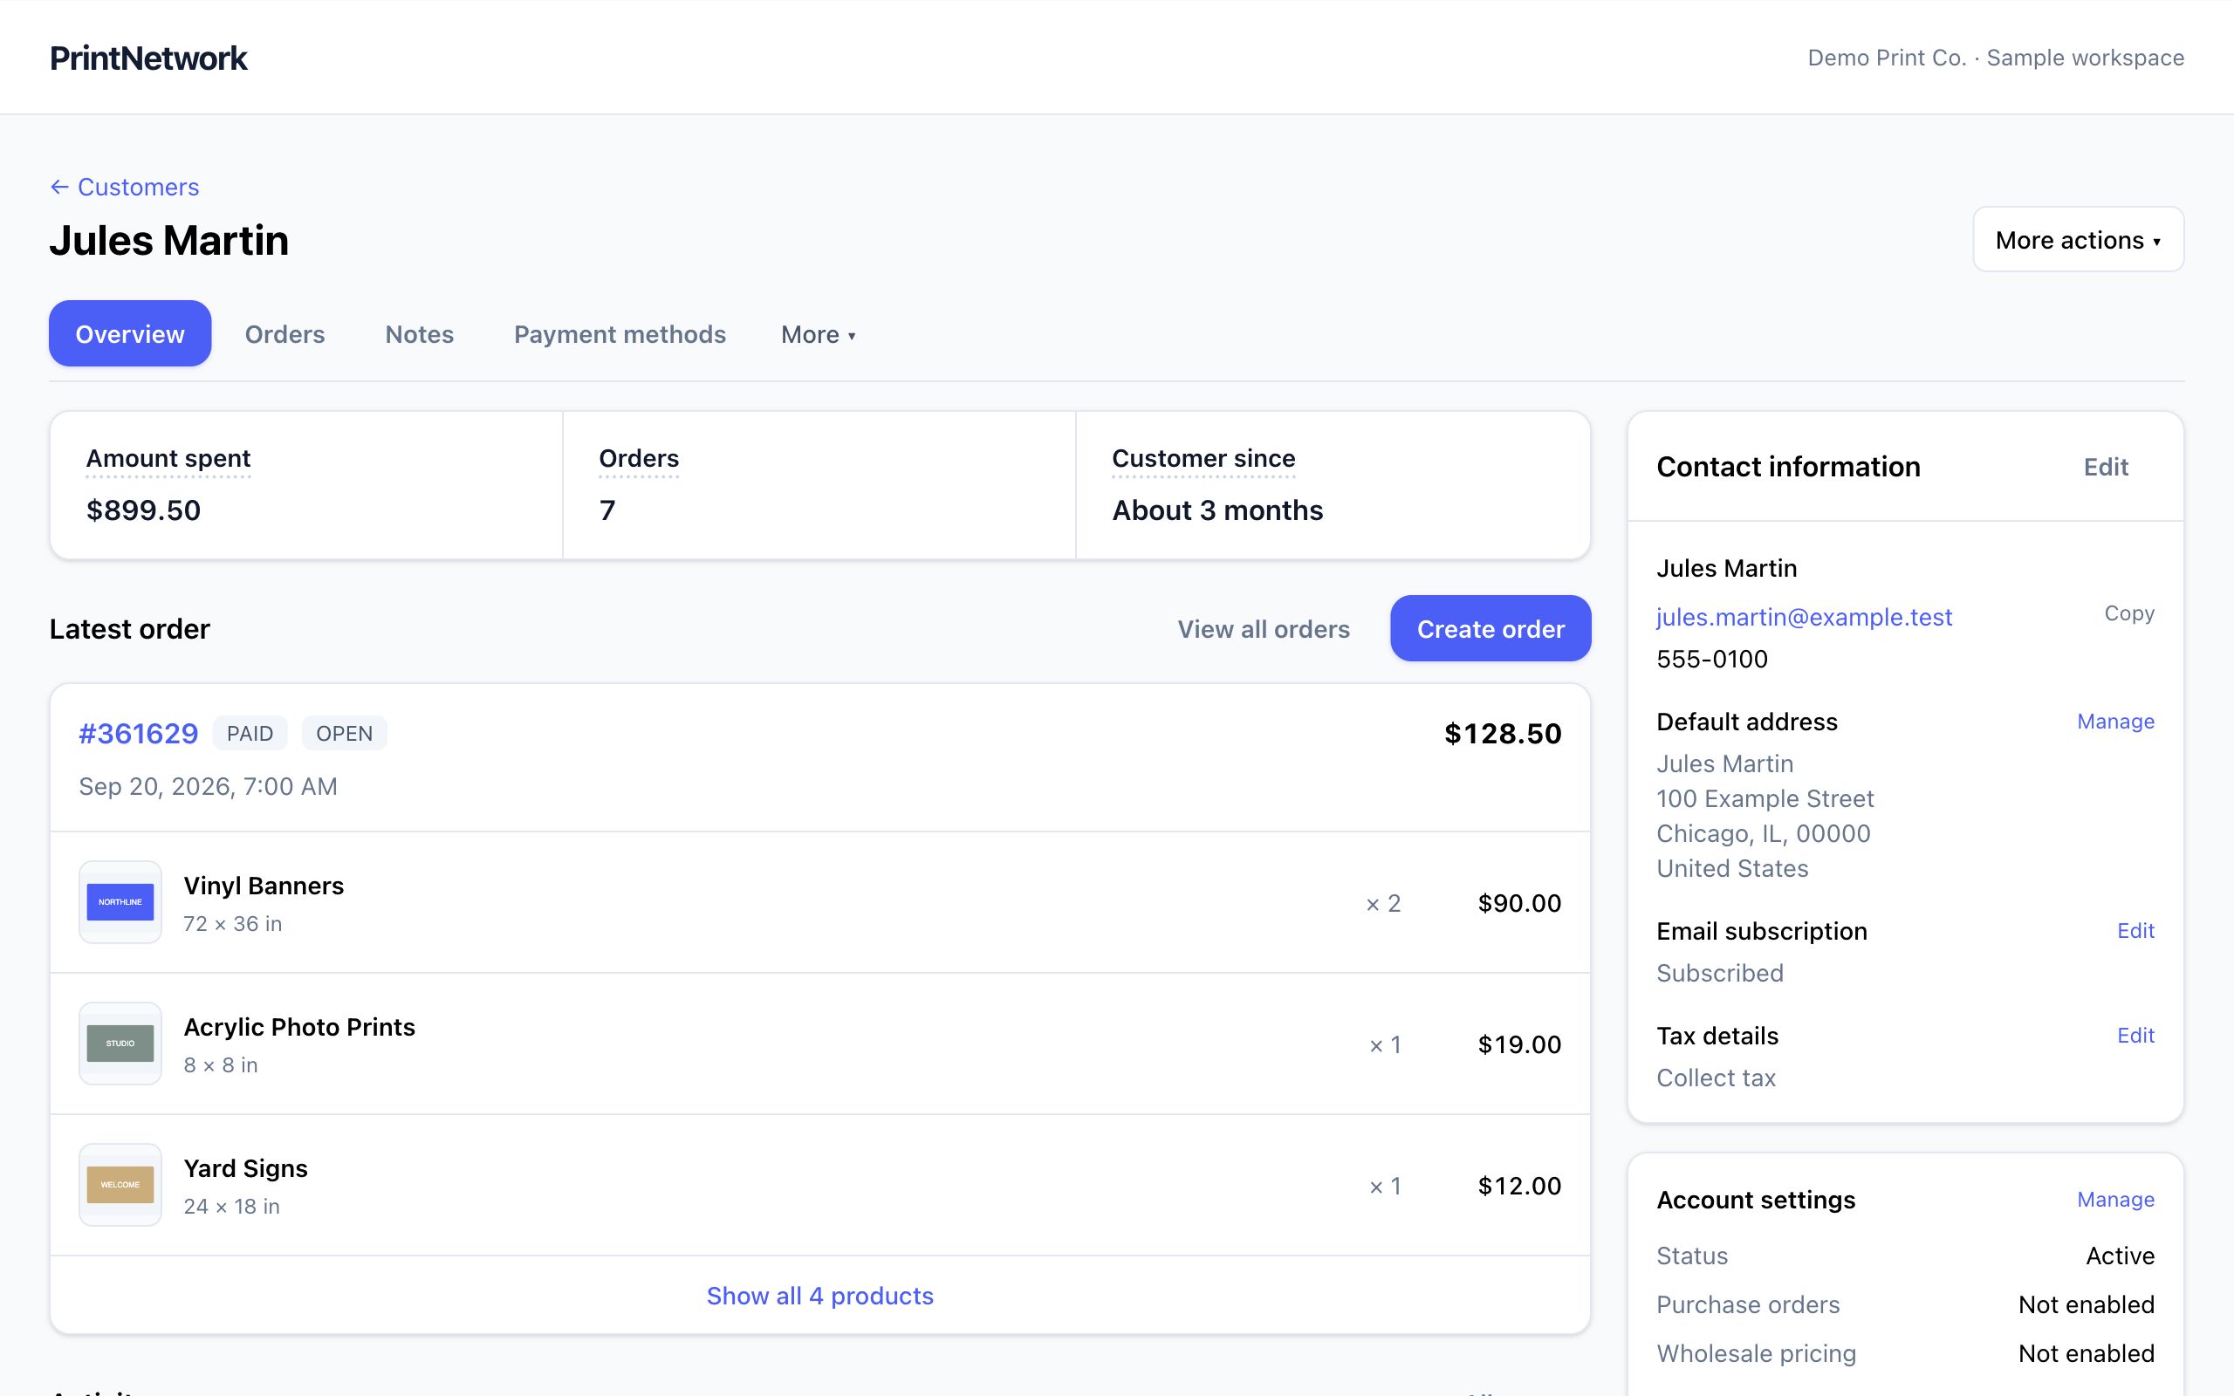This screenshot has width=2234, height=1396.
Task: Click the Yard Signs product thumbnail
Action: coord(120,1185)
